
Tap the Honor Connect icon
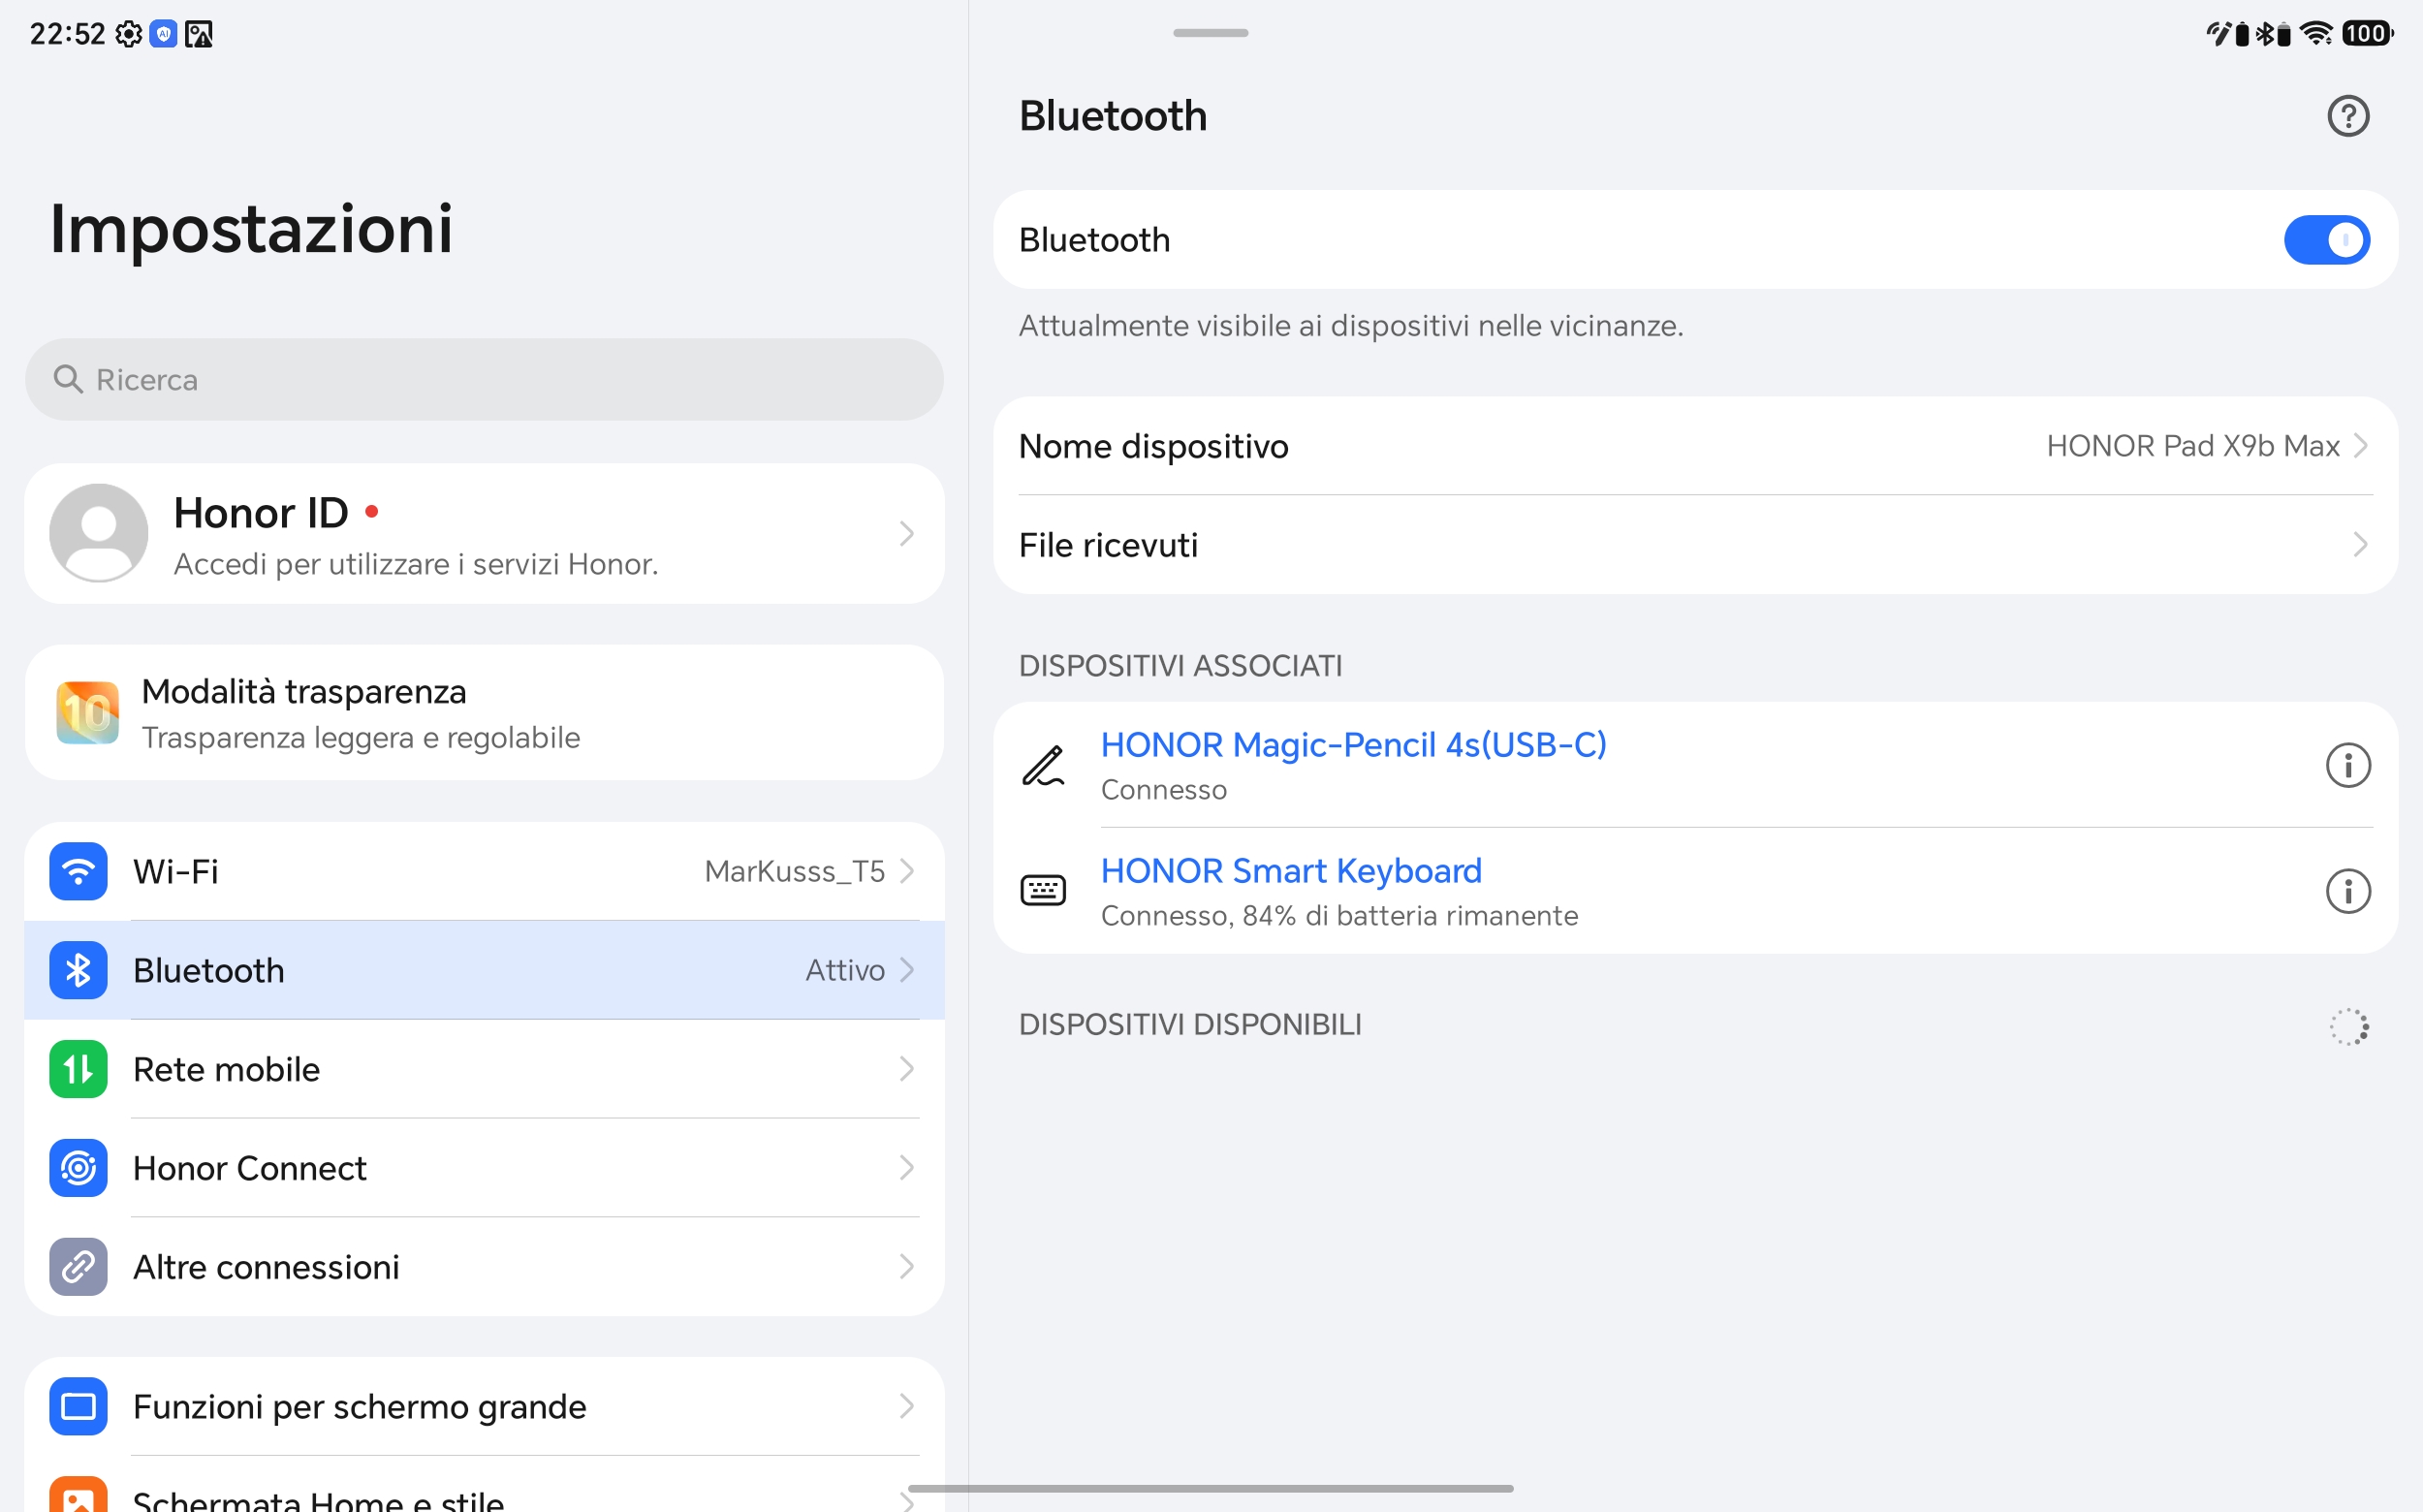tap(78, 1168)
